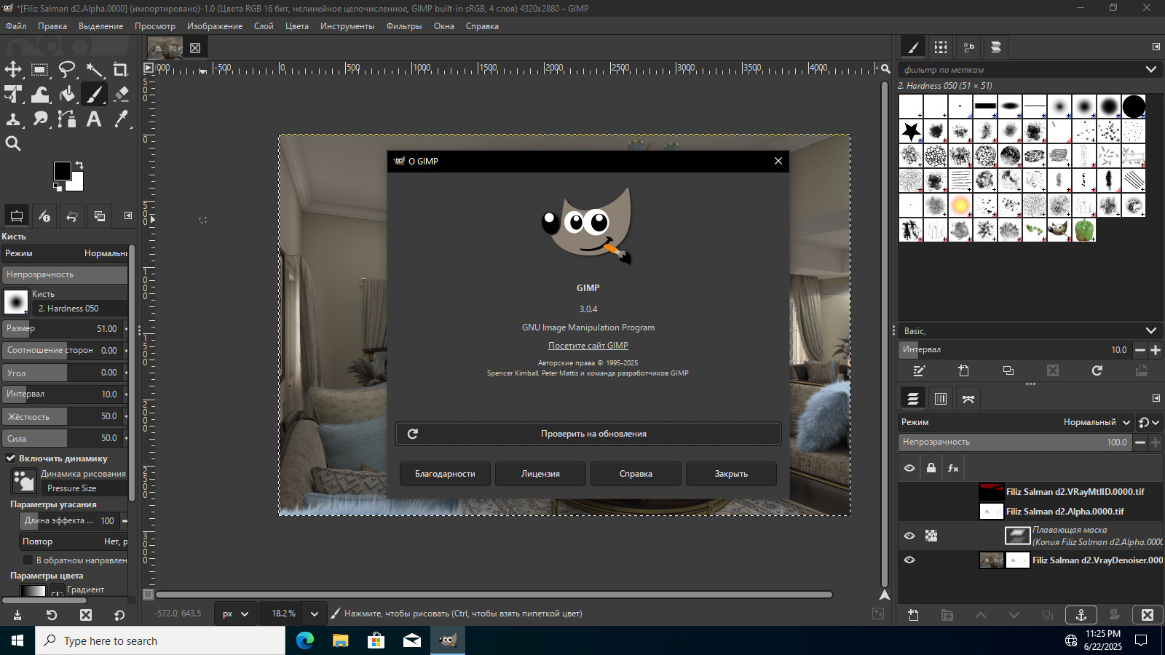Open the paint Режим dropdown in tool options

click(x=66, y=253)
